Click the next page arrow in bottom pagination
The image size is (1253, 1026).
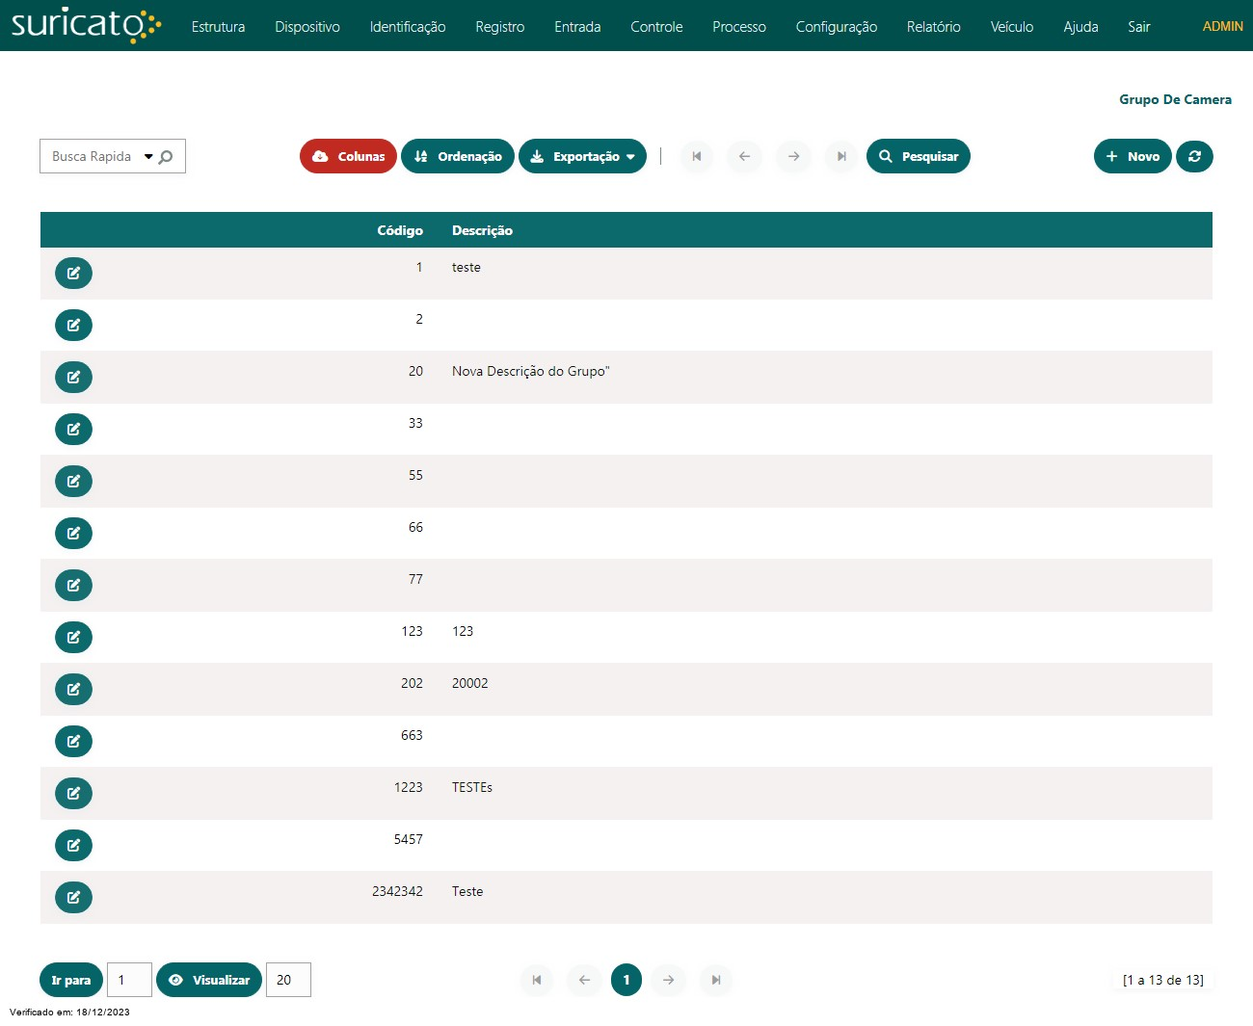[668, 980]
